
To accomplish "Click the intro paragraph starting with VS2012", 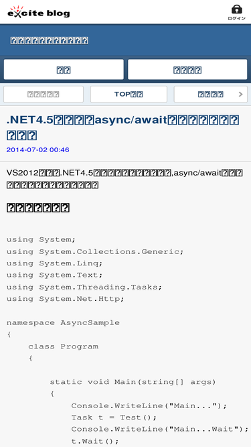I will [x=124, y=179].
